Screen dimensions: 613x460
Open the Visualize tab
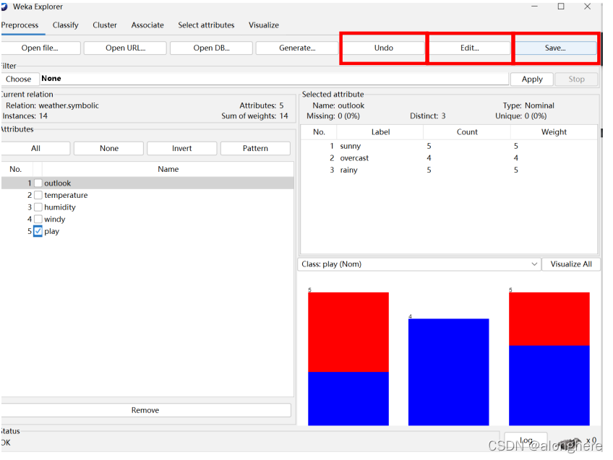coord(264,25)
